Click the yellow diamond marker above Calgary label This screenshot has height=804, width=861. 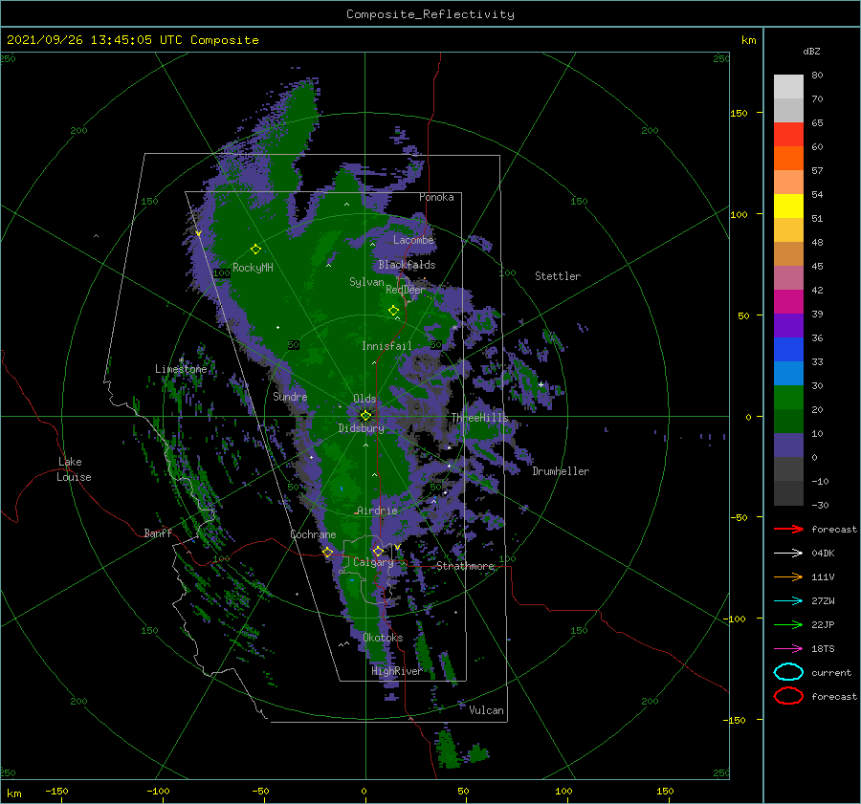(x=378, y=551)
